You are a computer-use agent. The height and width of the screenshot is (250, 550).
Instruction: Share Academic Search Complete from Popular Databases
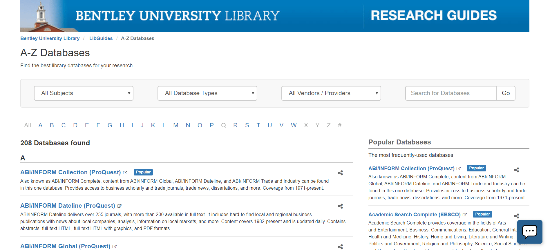[516, 216]
